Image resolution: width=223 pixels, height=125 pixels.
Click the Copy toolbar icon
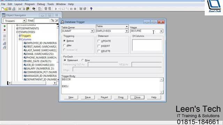(24, 9)
